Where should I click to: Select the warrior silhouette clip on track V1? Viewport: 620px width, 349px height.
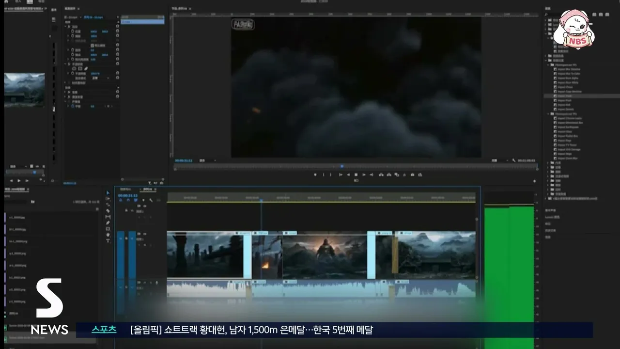pos(325,255)
